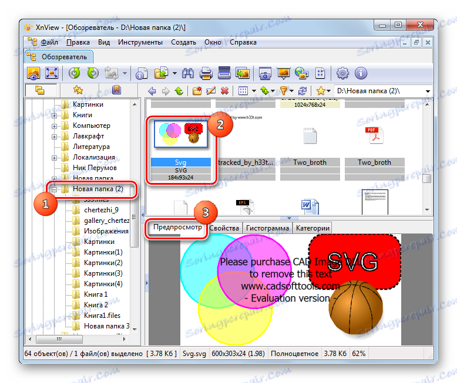Open the Правка menu
Screen dimensions: 457x383
(78, 42)
